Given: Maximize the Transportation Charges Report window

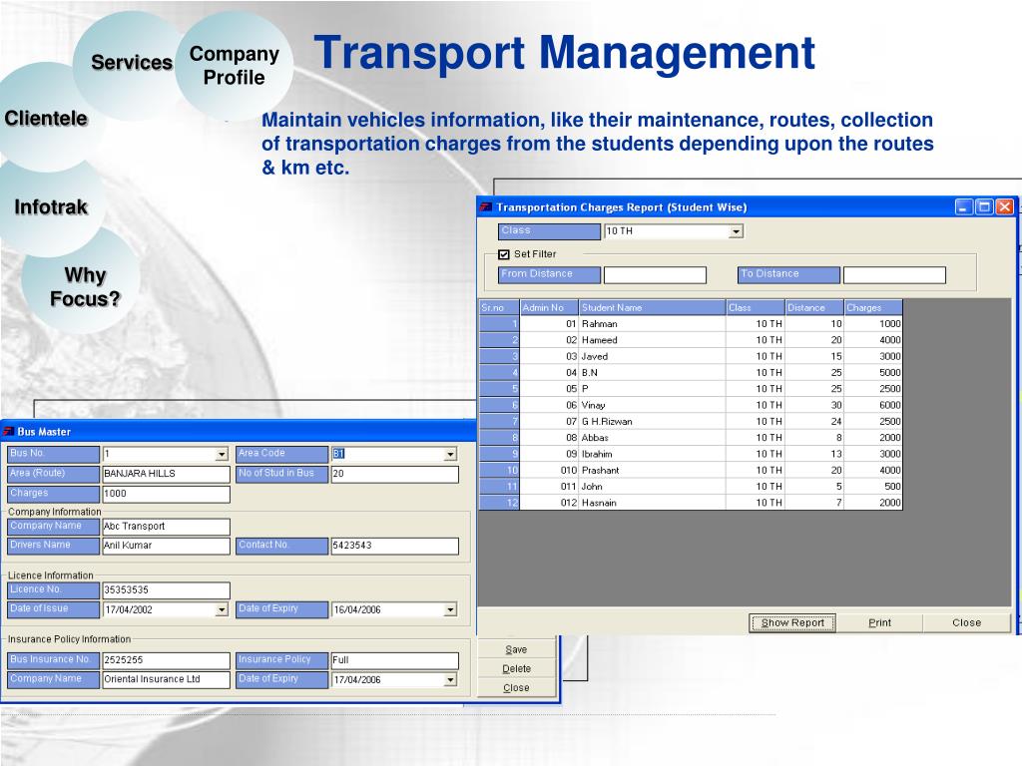Looking at the screenshot, I should pyautogui.click(x=984, y=207).
